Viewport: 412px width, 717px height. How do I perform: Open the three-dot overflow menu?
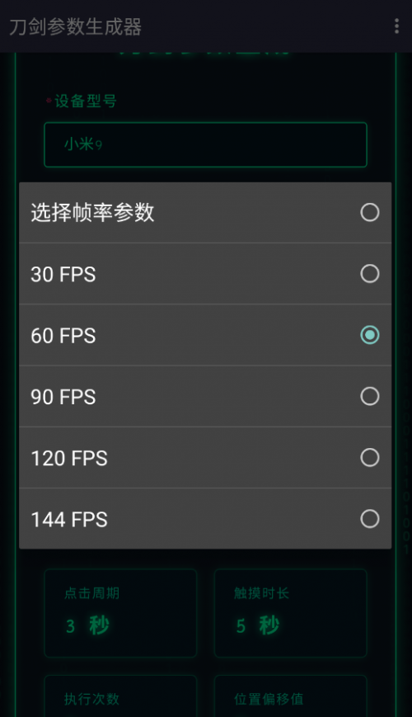tap(396, 26)
